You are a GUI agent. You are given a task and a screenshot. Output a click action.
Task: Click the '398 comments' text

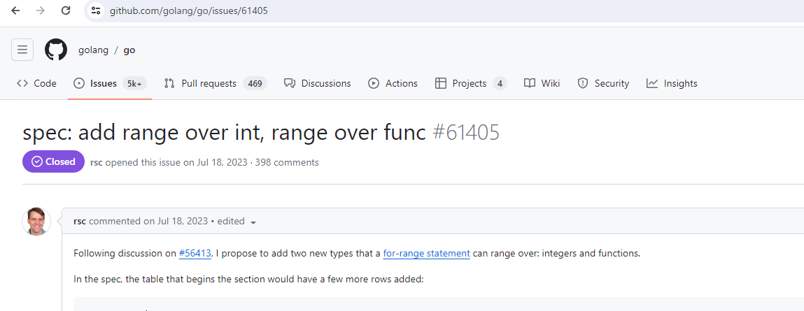click(287, 162)
